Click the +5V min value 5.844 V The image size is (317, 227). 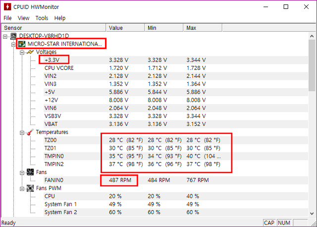click(158, 92)
